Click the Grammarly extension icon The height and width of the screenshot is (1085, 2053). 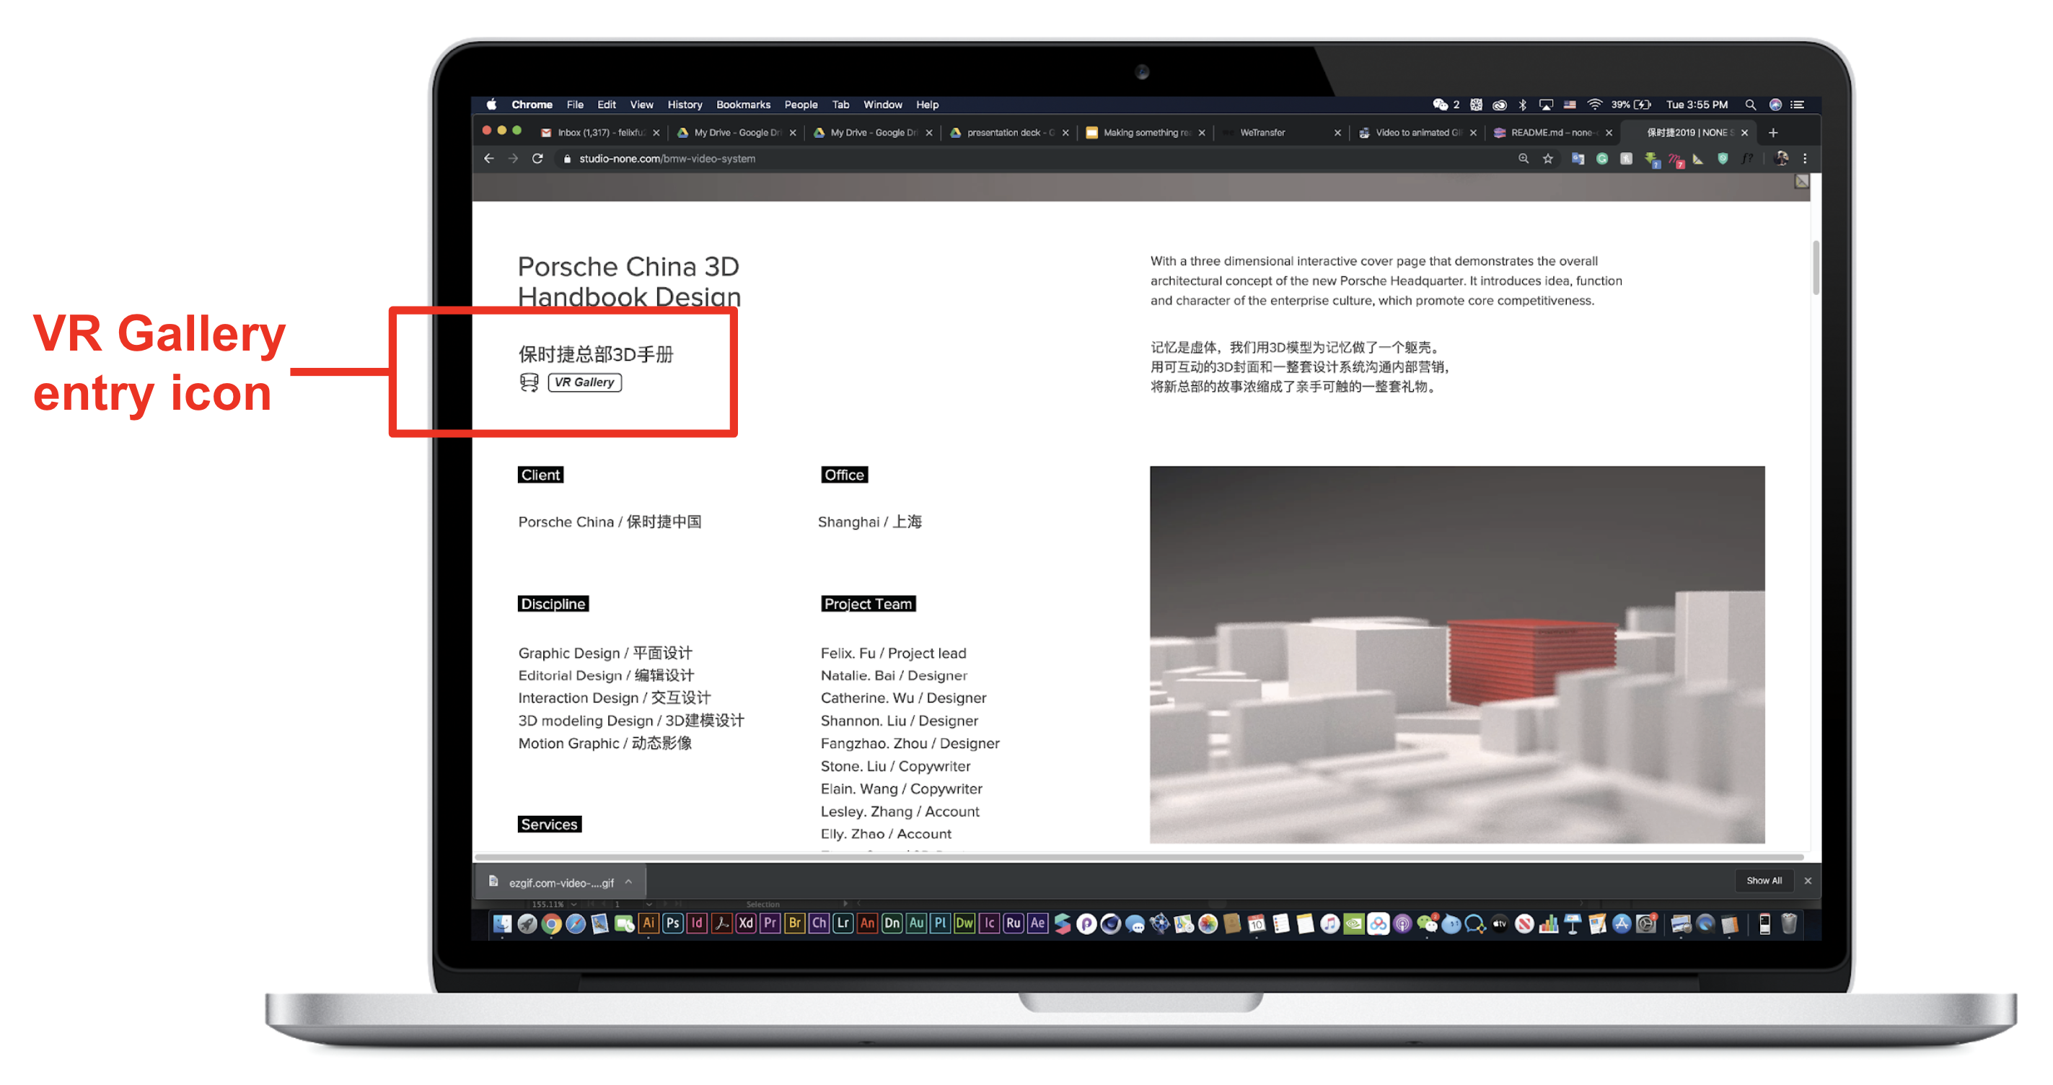pos(1602,159)
